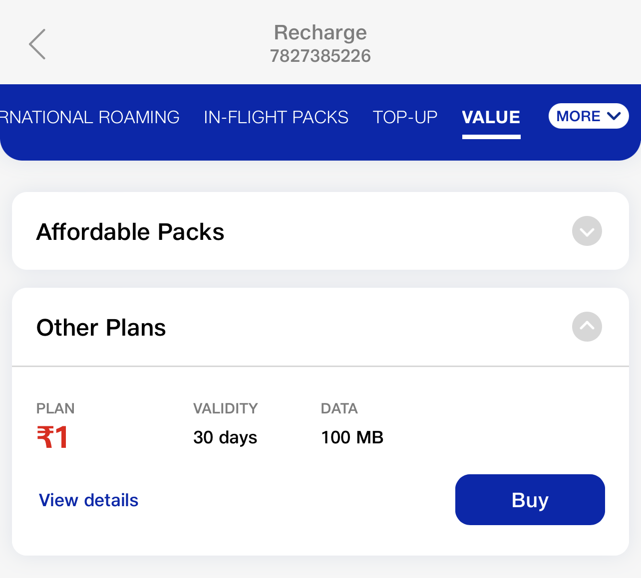Switch to the TOP-UP tab

pyautogui.click(x=404, y=117)
